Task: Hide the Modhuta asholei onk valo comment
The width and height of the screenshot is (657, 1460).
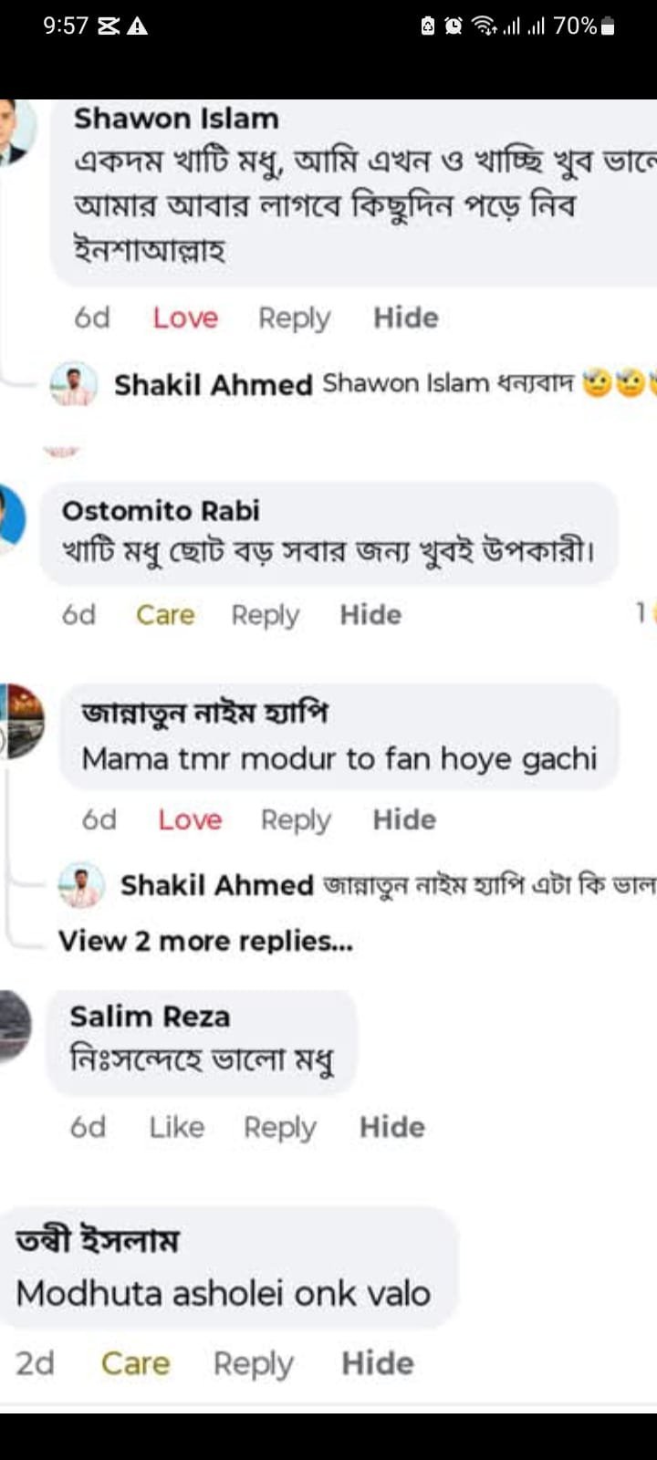Action: 378,1363
